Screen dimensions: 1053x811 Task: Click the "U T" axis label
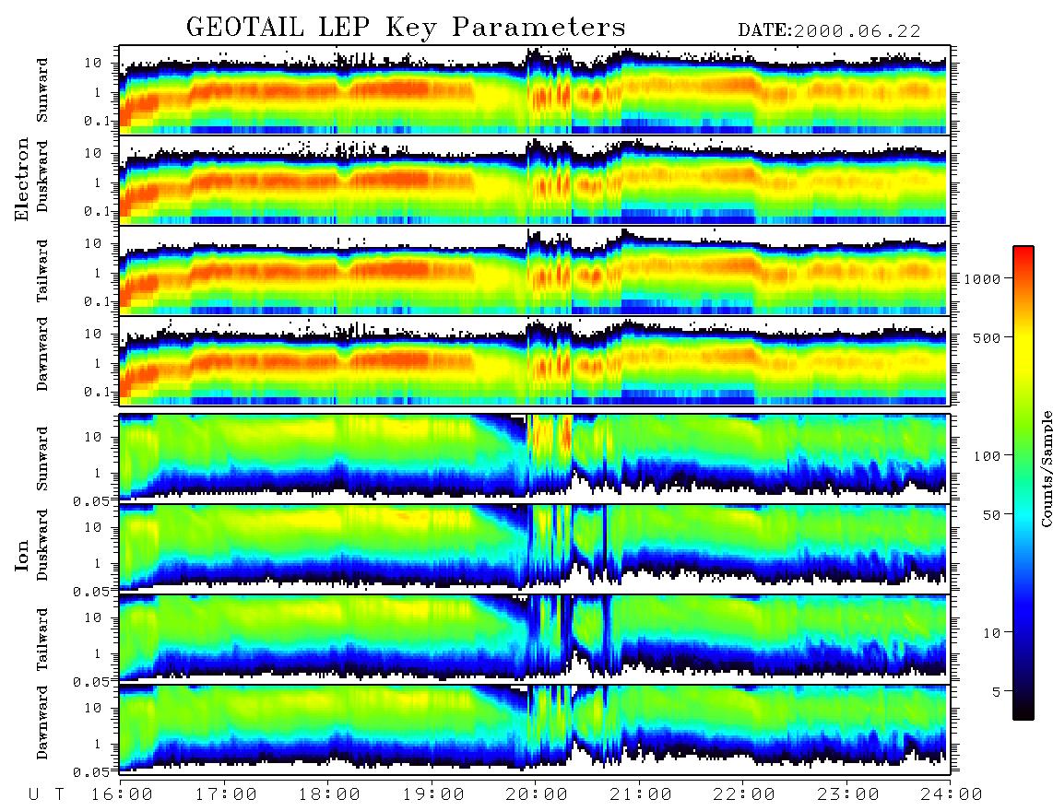(x=46, y=794)
